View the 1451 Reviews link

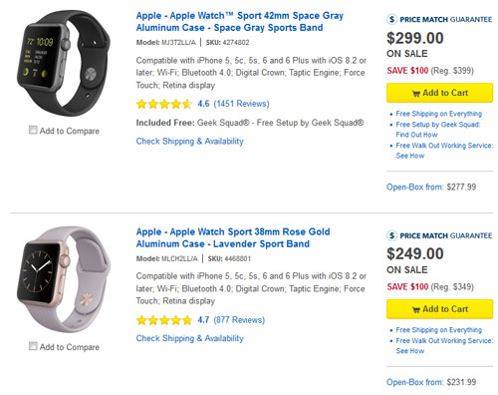pos(241,104)
